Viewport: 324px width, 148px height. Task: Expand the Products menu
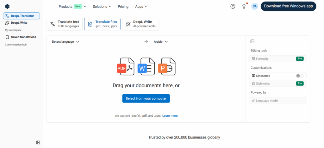(72, 6)
